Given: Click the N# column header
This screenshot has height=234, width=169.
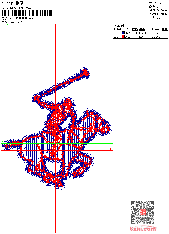Looking at the screenshot, I should point(119,29).
